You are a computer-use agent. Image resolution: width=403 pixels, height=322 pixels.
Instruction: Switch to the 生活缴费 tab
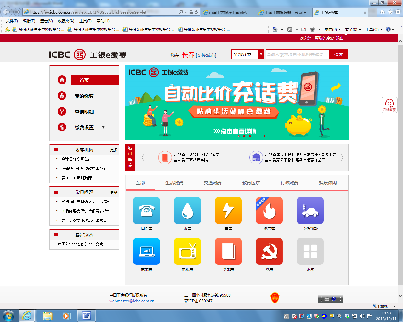tap(174, 183)
